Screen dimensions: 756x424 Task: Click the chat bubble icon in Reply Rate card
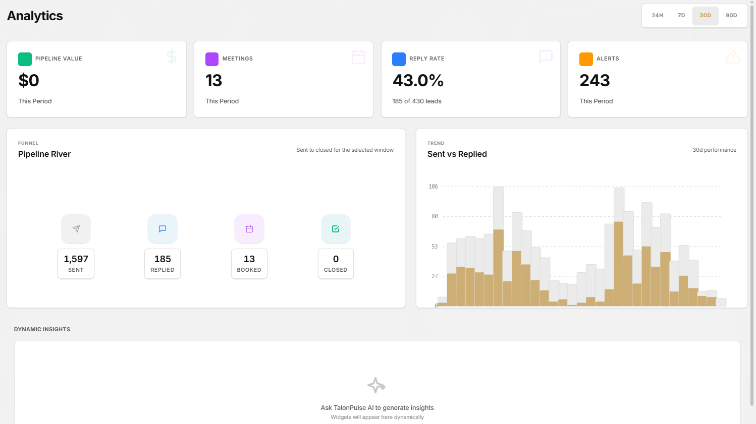(x=546, y=56)
